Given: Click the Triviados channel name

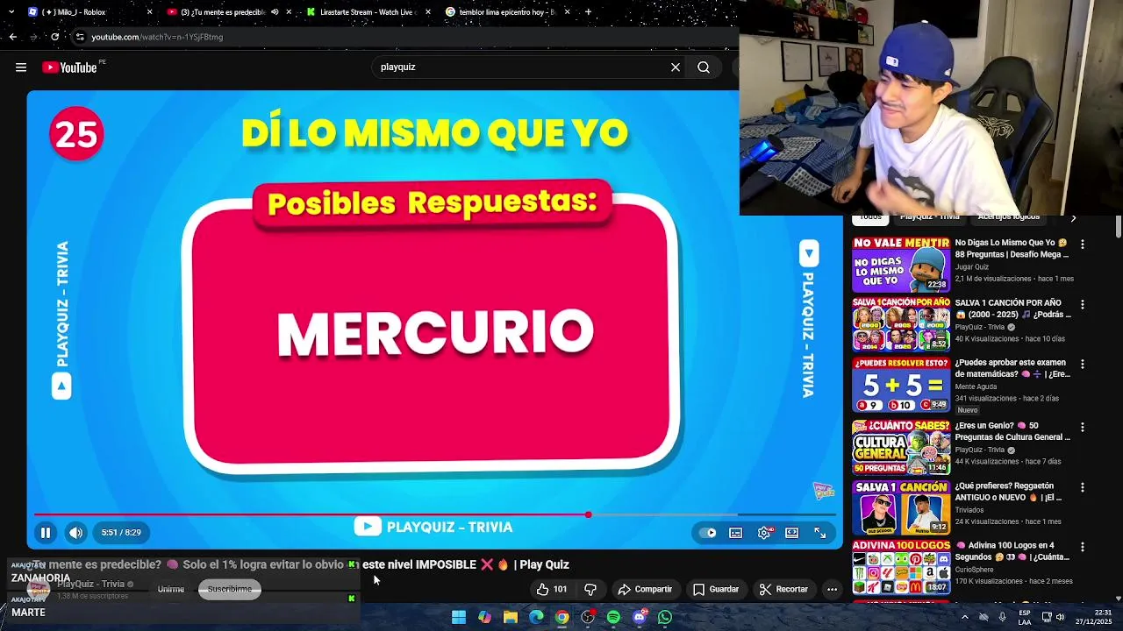Looking at the screenshot, I should [969, 510].
